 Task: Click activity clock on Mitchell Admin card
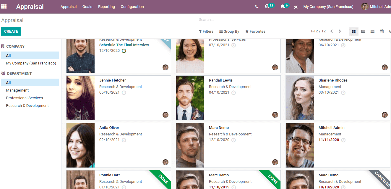pyautogui.click(x=343, y=140)
